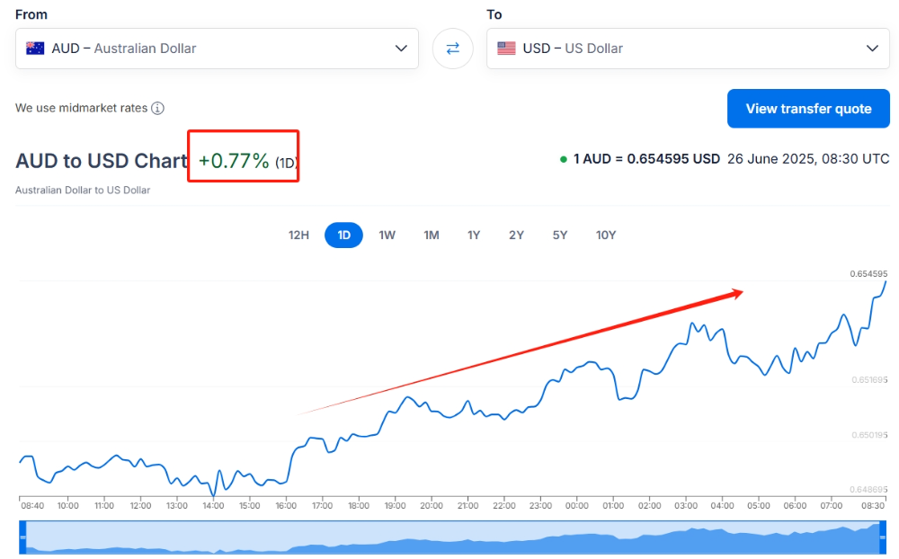
Task: Click the green live rate dot
Action: pos(563,159)
